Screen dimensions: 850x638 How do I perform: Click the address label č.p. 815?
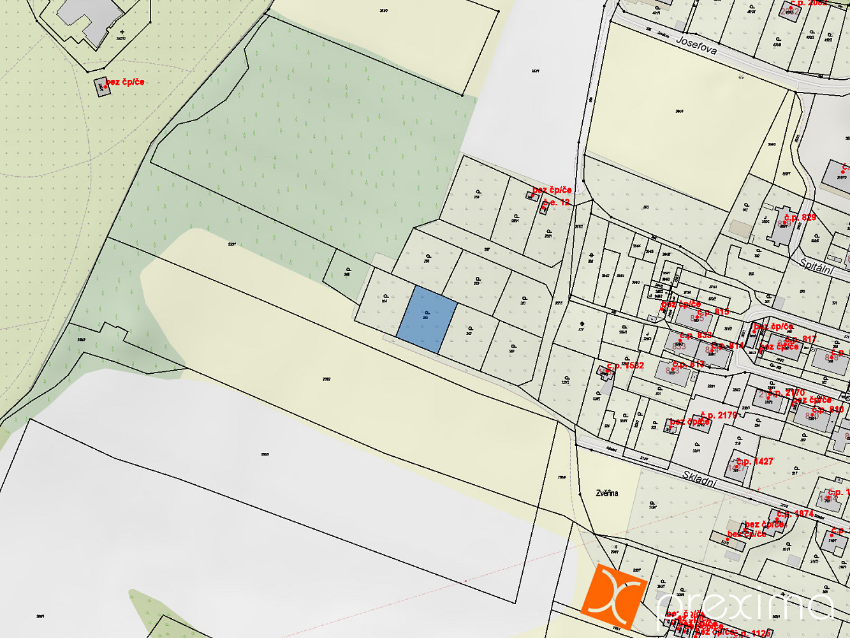tap(713, 312)
